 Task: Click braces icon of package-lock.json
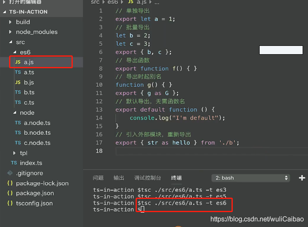[x=10, y=183]
